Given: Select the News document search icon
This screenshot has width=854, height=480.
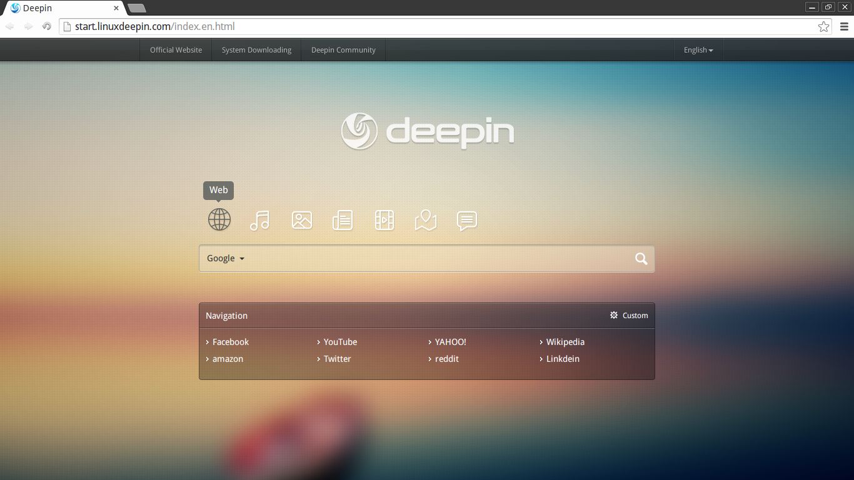Looking at the screenshot, I should (343, 220).
